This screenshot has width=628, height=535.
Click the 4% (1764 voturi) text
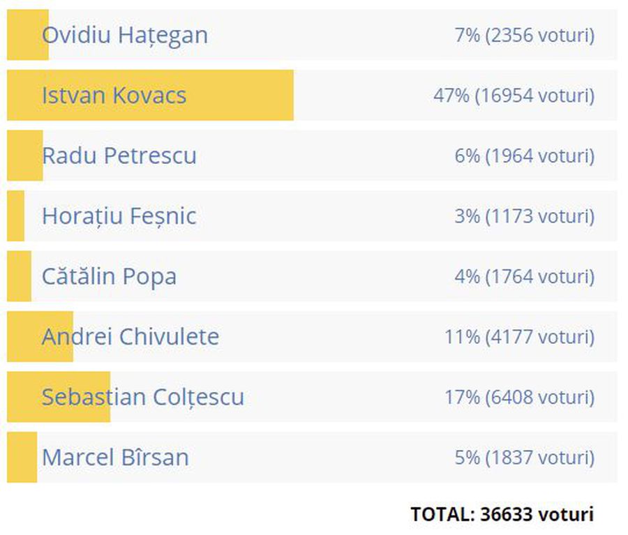[525, 277]
